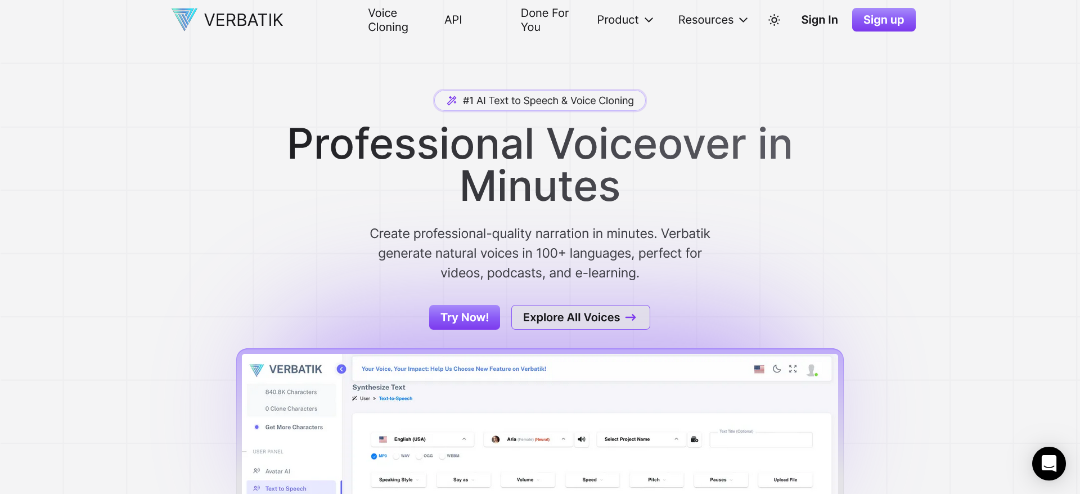Click the Avatar AI sidebar icon
This screenshot has width=1080, height=494.
256,471
